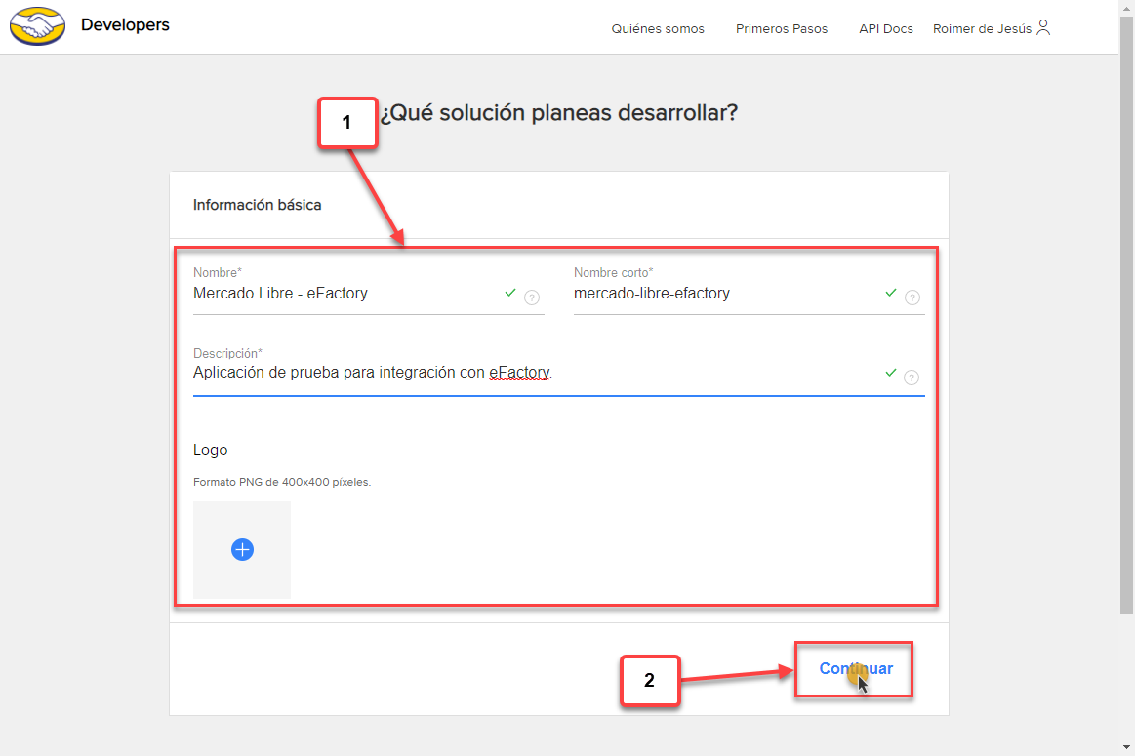1135x756 pixels.
Task: Focus the Nombre corto input field
Action: point(722,294)
